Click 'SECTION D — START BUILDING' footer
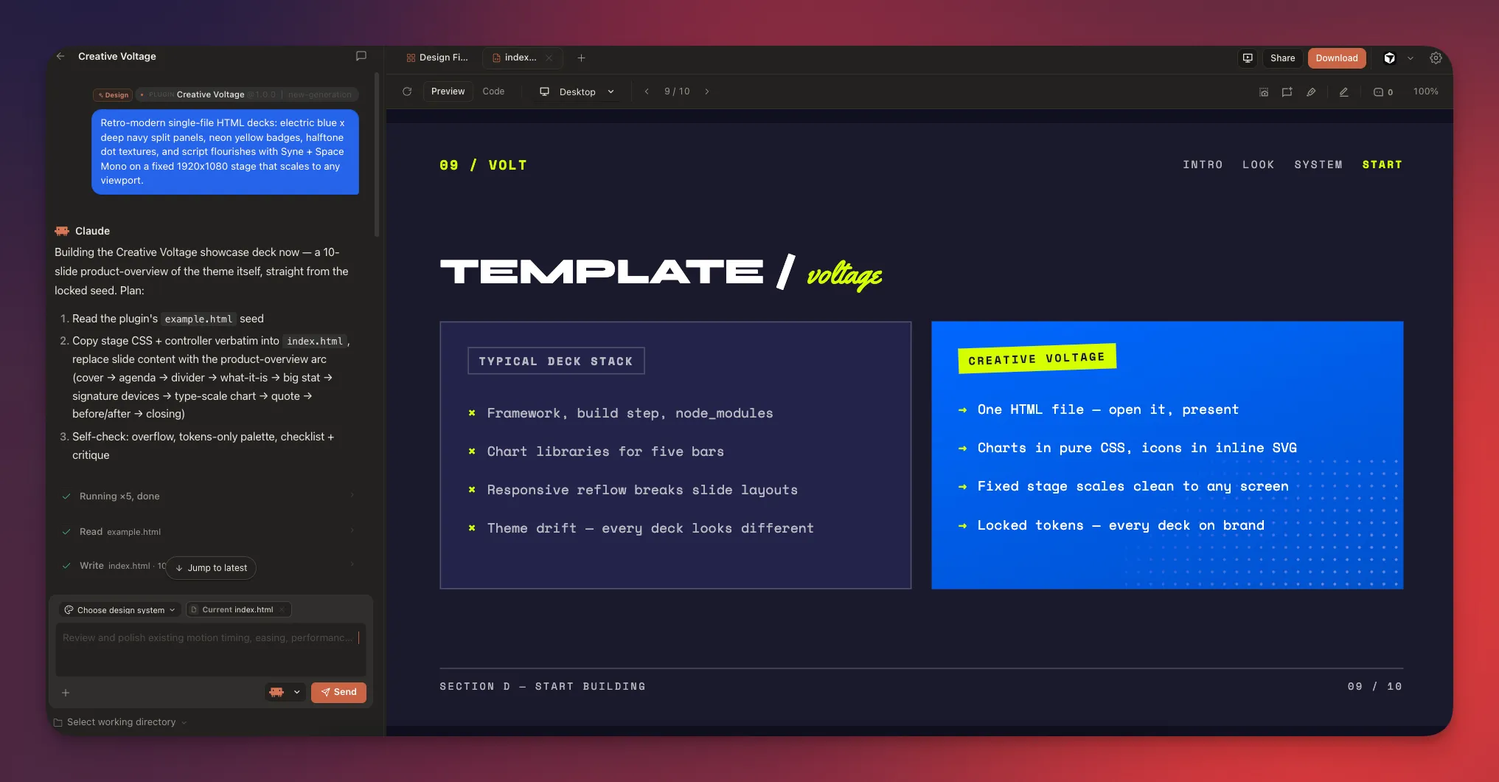The width and height of the screenshot is (1499, 782). point(543,686)
